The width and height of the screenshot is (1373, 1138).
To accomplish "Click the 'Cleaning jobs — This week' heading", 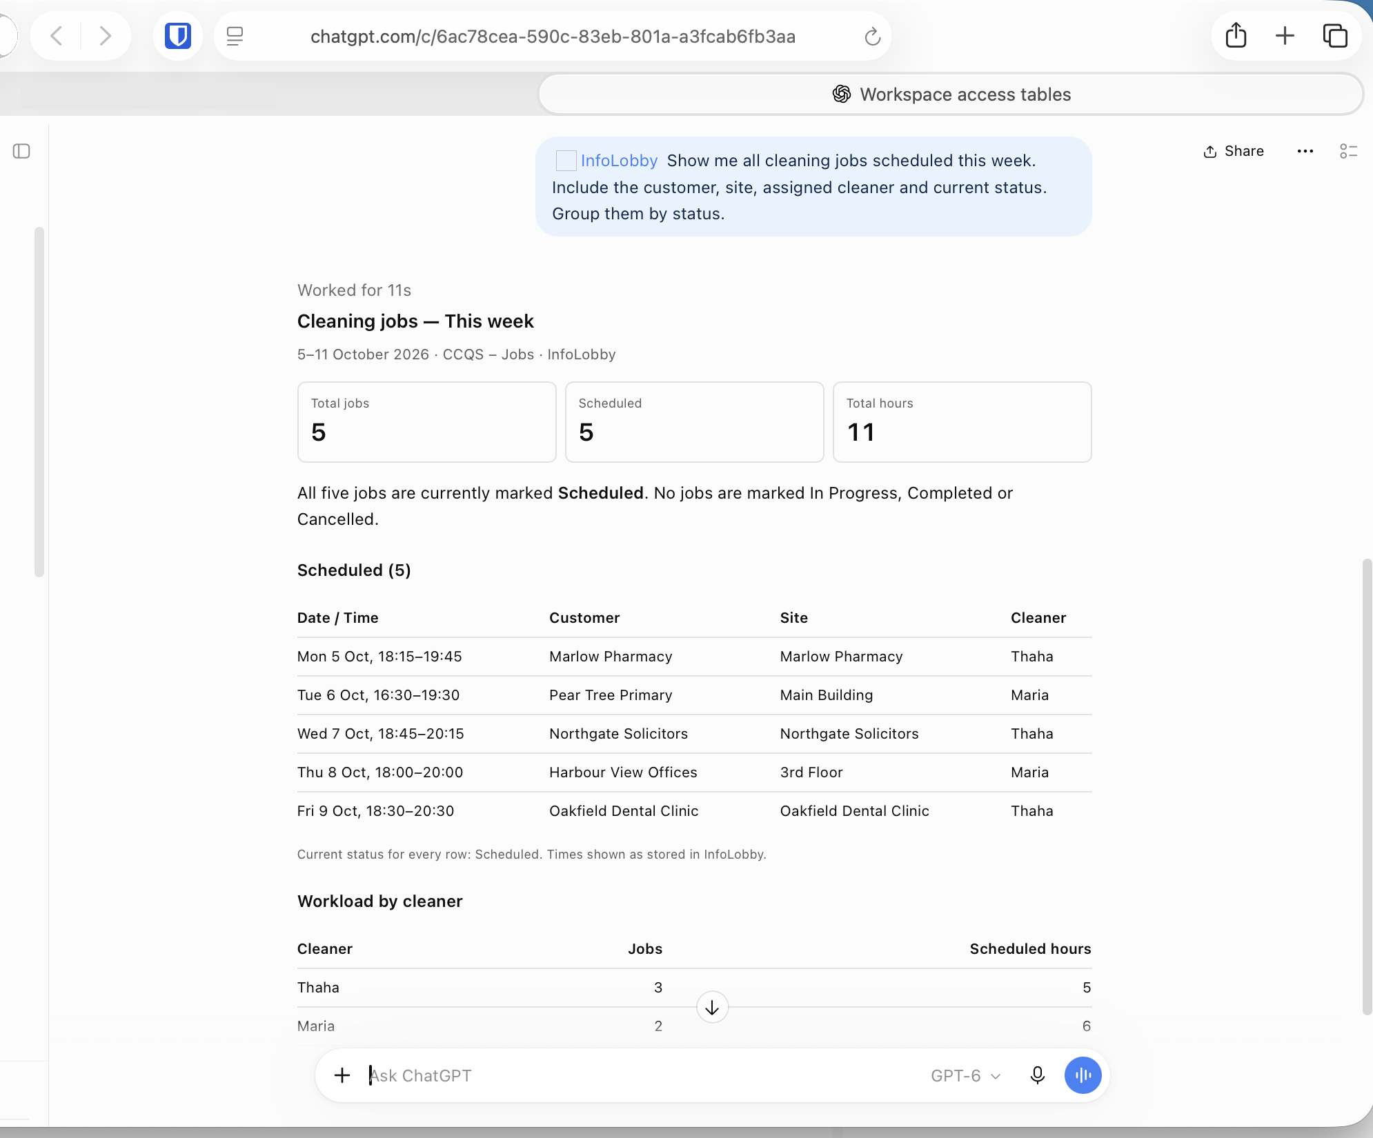I will pos(415,321).
